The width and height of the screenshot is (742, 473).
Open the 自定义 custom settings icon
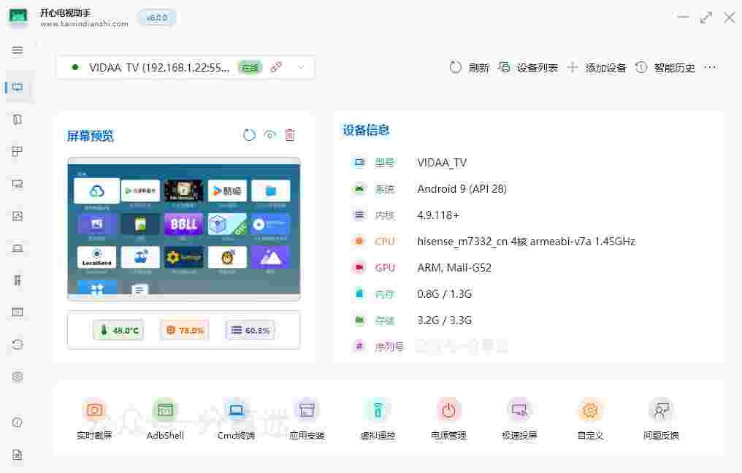click(x=590, y=411)
